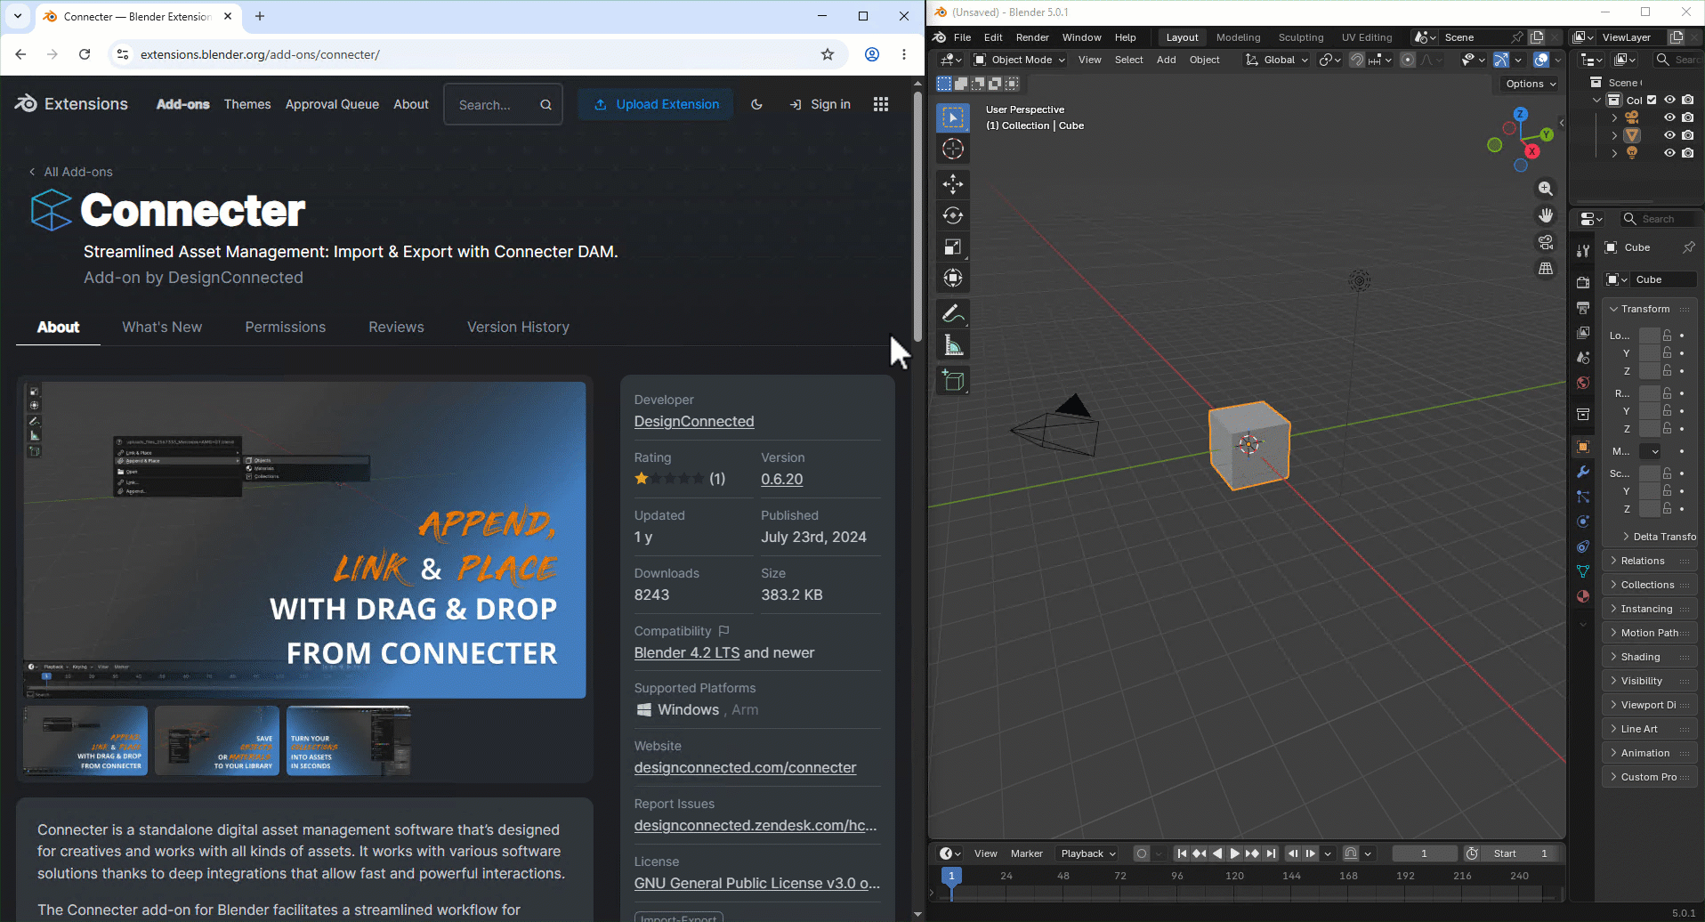Viewport: 1705px width, 922px height.
Task: Toggle Collection exclude checkbox in outliner
Action: tap(1652, 100)
